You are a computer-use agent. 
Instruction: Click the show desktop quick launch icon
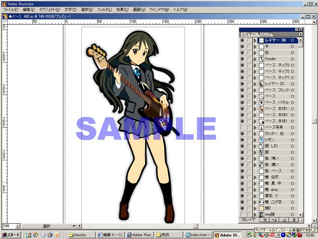[x=28, y=235]
